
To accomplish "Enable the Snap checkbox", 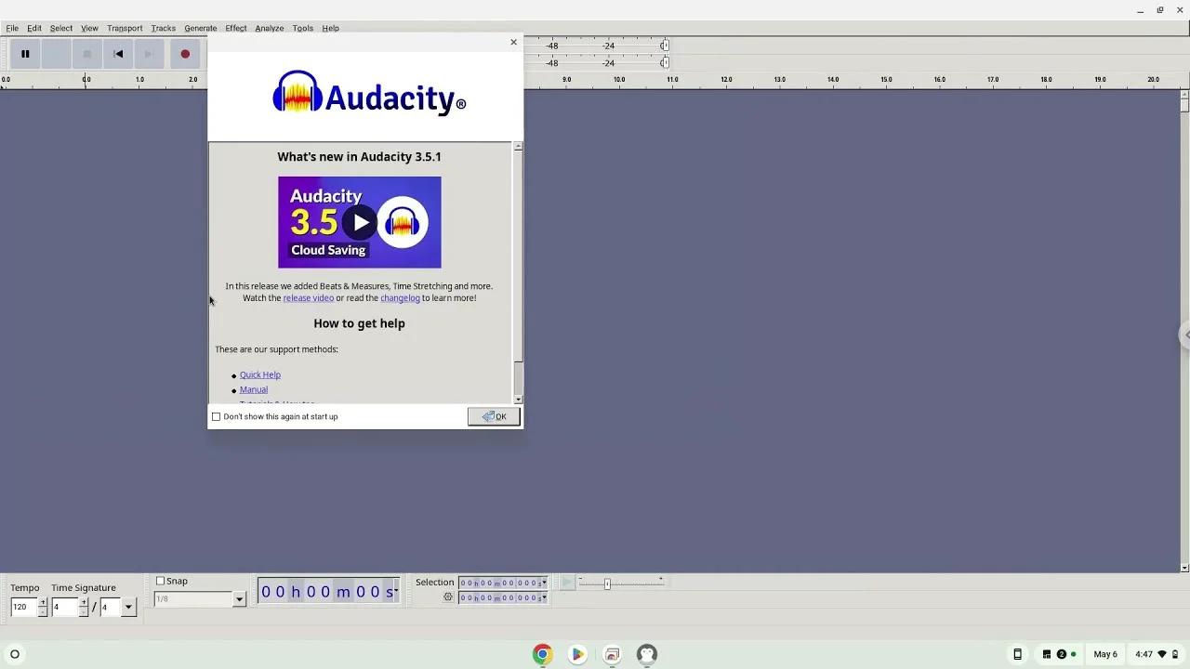I will tap(160, 581).
